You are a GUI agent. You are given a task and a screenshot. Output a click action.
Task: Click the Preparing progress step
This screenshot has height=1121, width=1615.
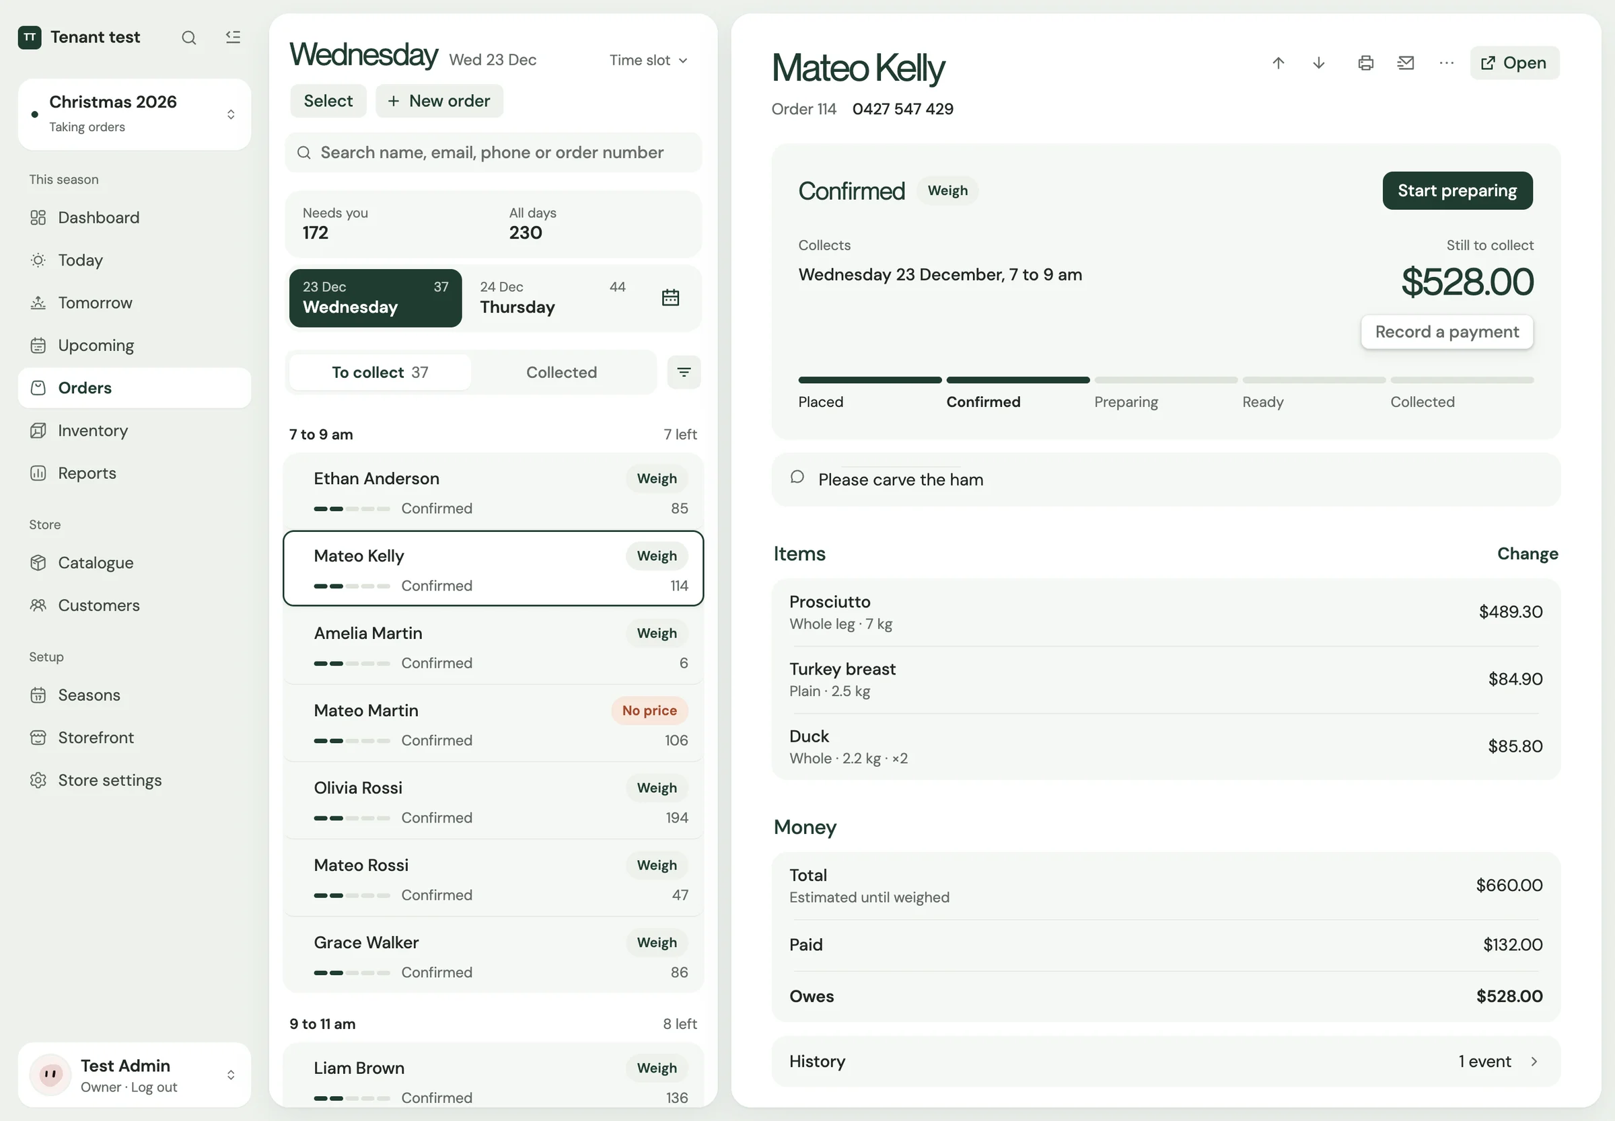point(1165,393)
